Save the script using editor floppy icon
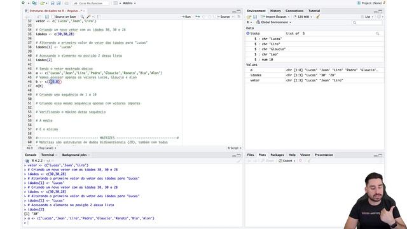 (46, 17)
